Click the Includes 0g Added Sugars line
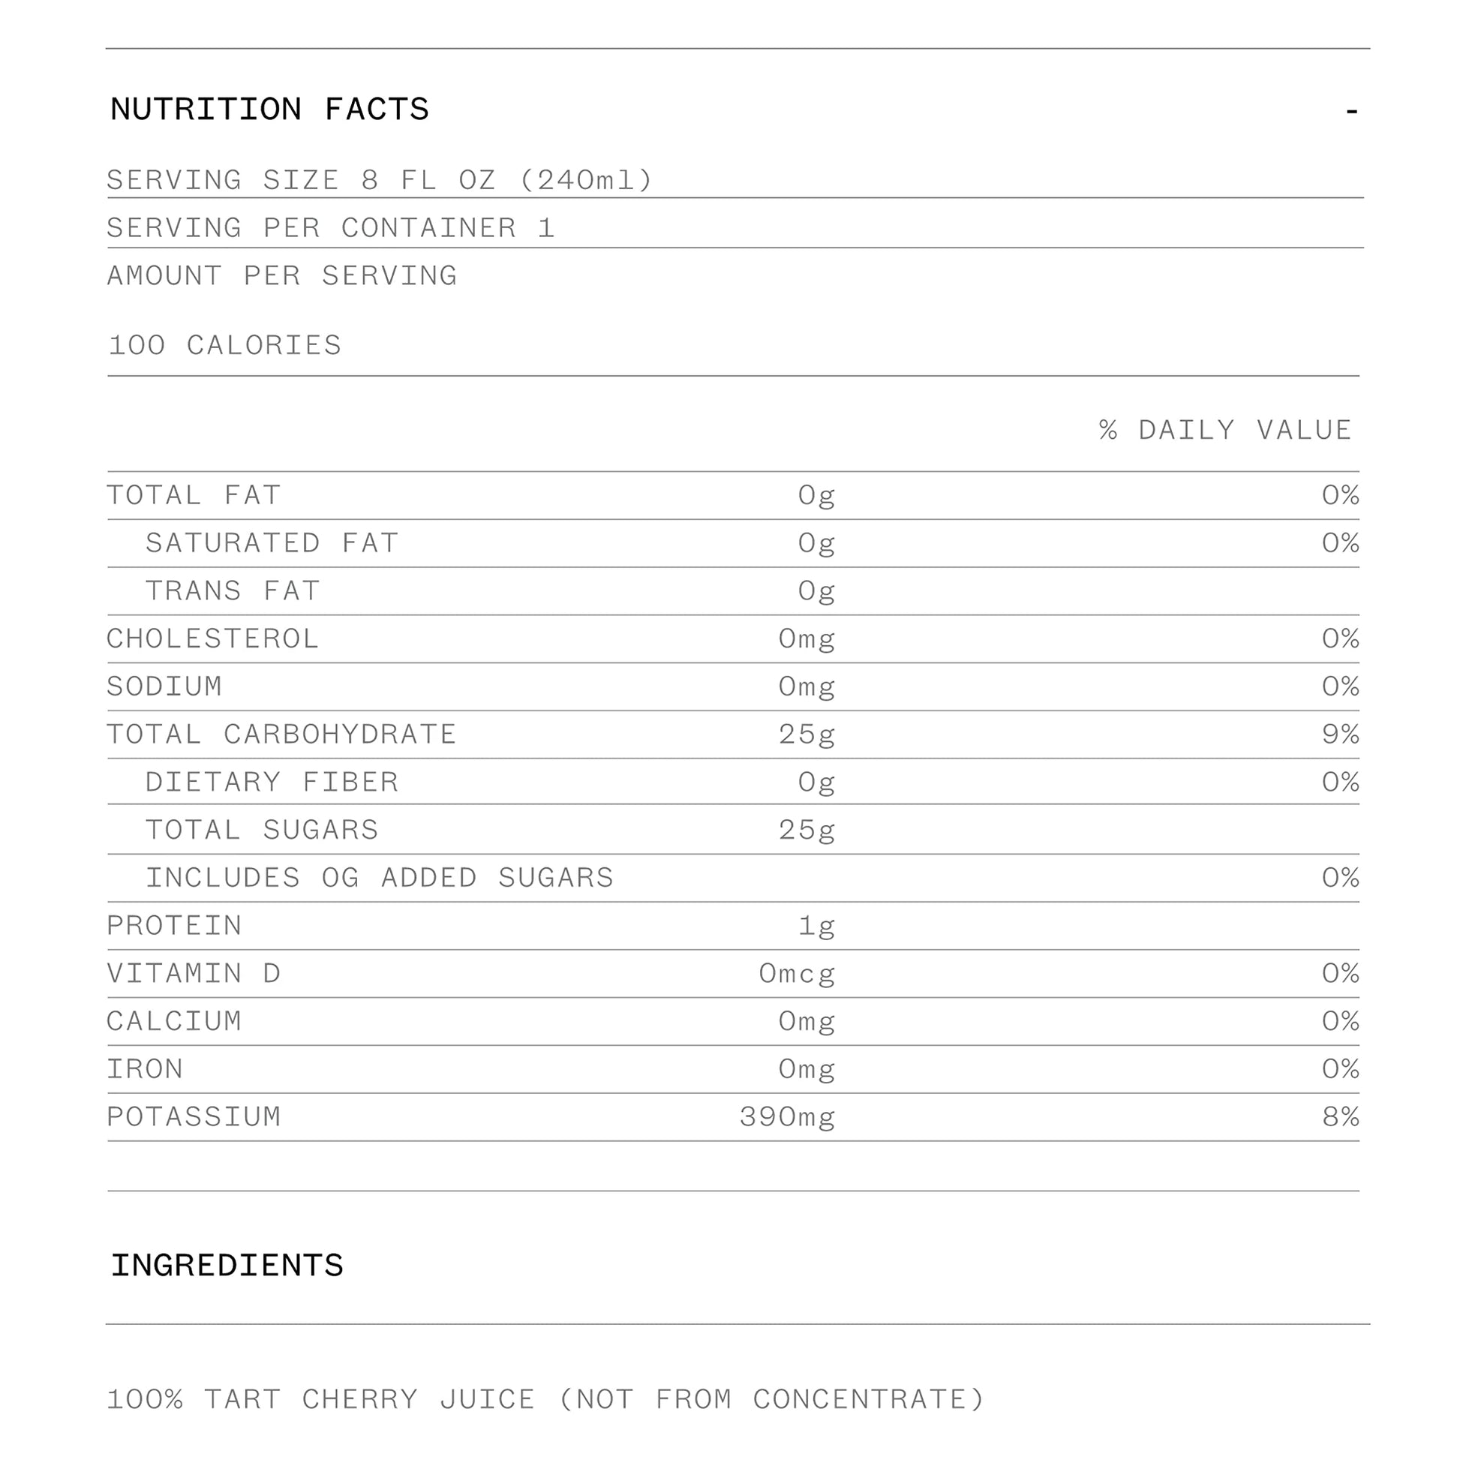Image resolution: width=1460 pixels, height=1460 pixels. coord(379,877)
